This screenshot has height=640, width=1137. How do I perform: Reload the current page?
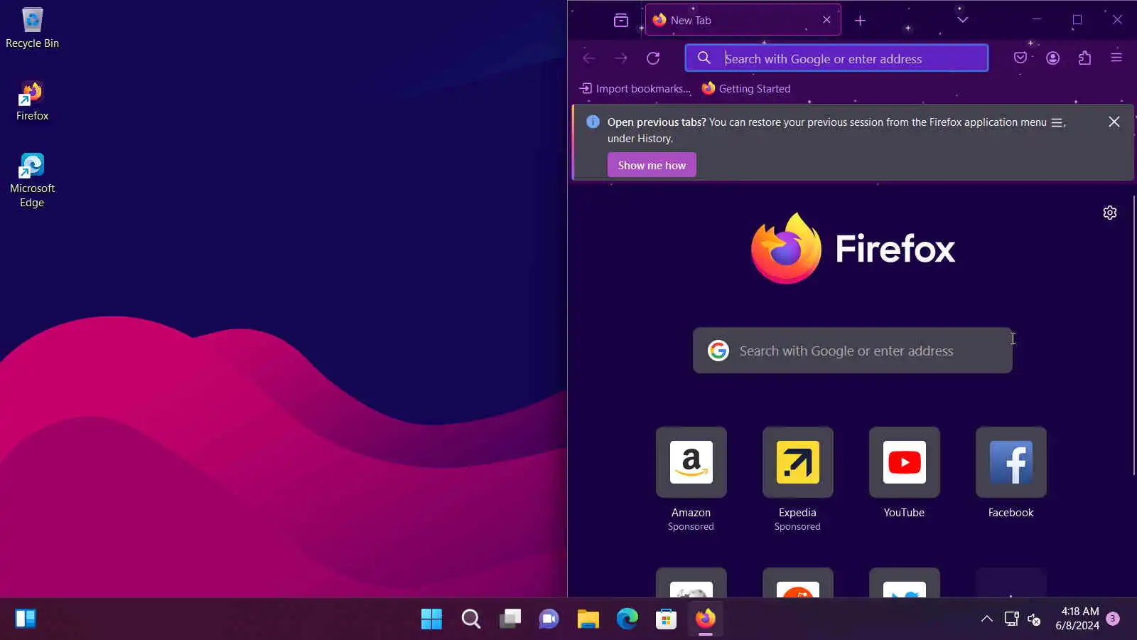(x=653, y=58)
